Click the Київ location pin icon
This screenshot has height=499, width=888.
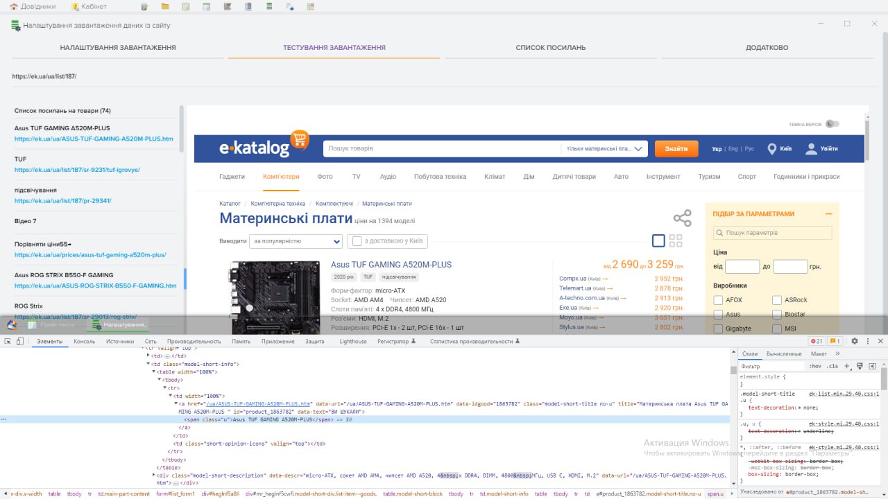[771, 149]
